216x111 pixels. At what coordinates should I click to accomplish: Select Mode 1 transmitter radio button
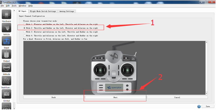tap(24, 24)
